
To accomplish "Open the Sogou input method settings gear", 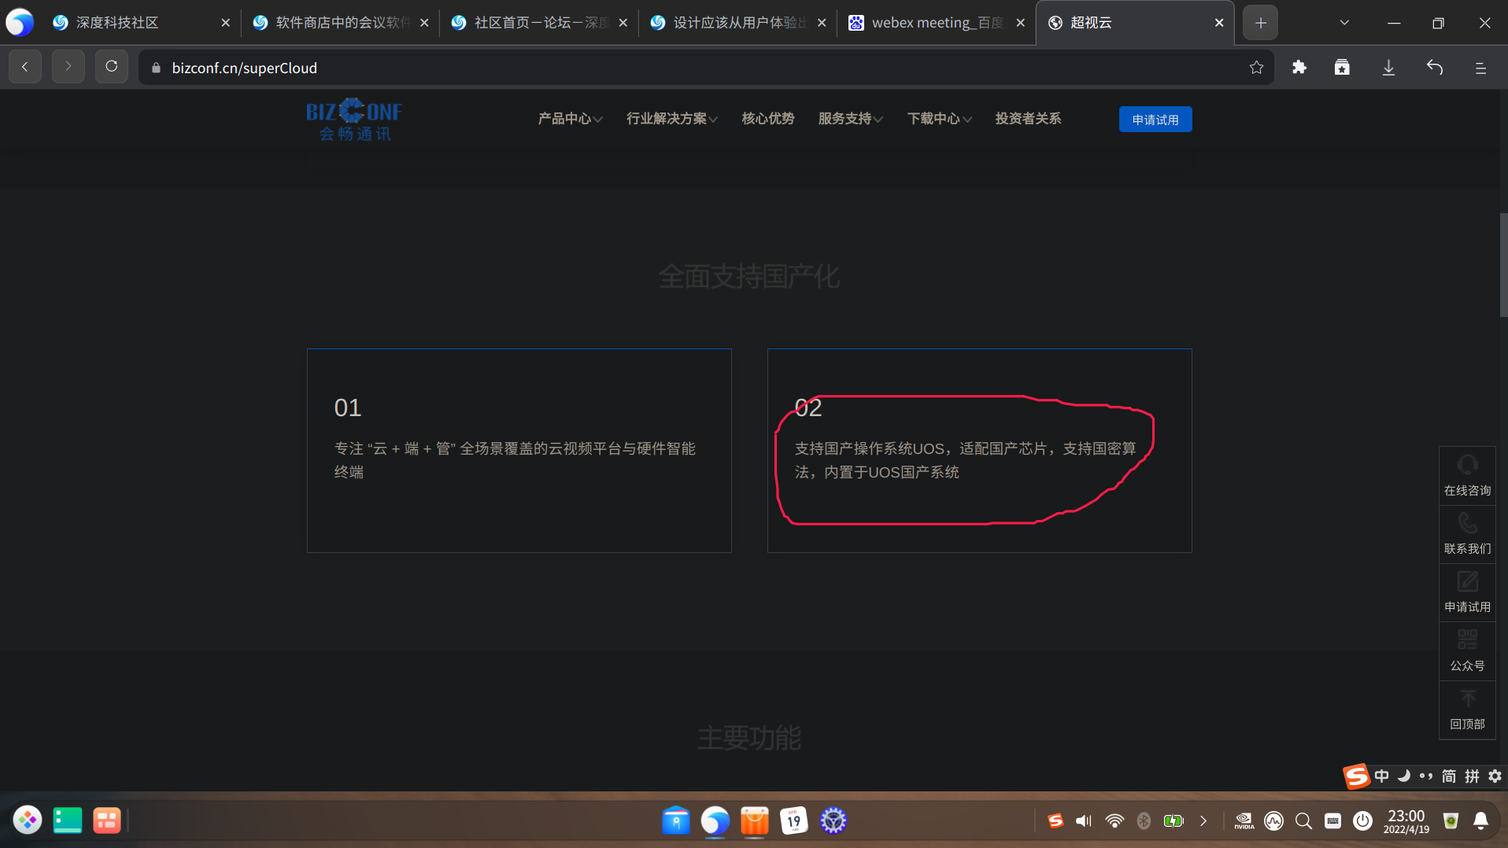I will 1495,776.
